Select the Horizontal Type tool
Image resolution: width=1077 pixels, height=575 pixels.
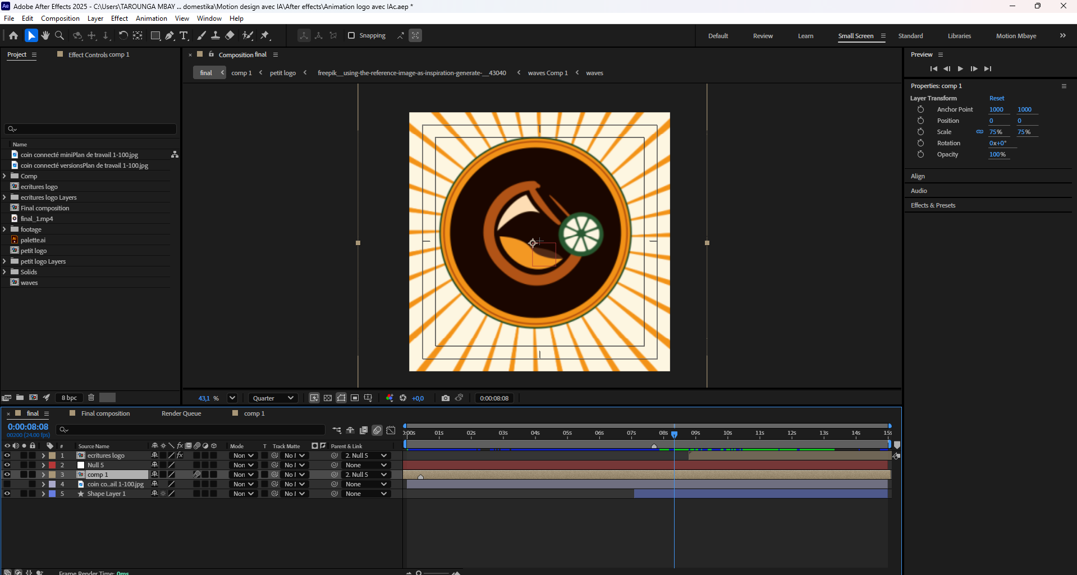click(184, 35)
